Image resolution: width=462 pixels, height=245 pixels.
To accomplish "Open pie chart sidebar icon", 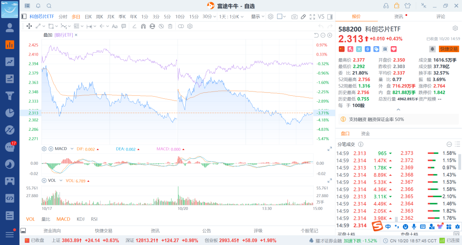I will coord(10,113).
